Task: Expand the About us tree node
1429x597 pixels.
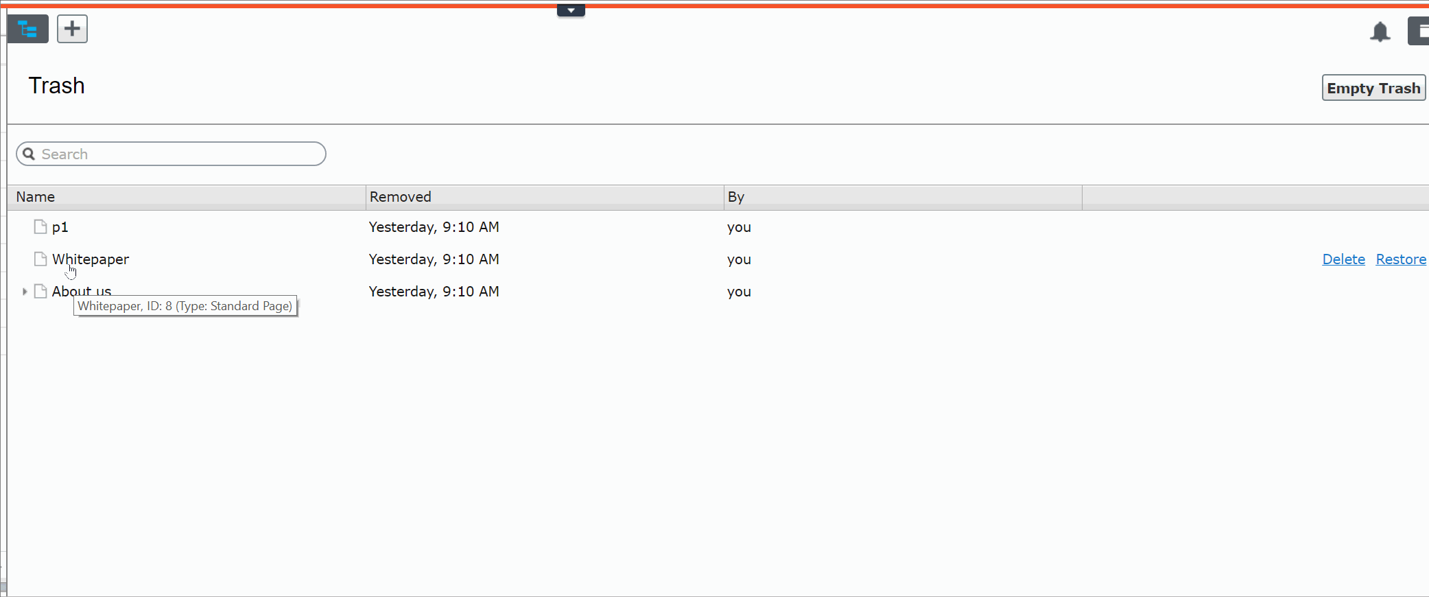Action: click(25, 292)
